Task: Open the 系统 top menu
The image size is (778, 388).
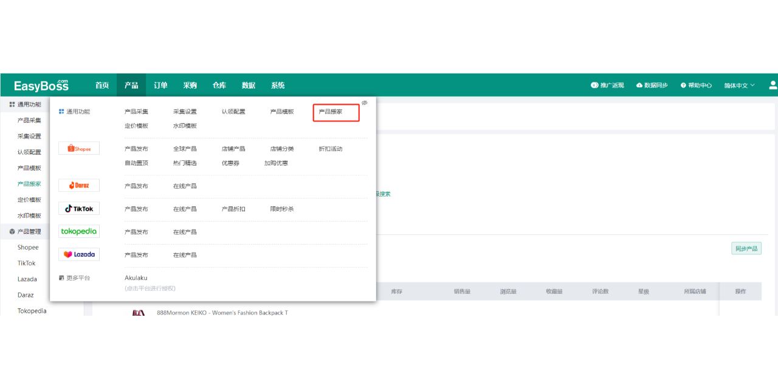Action: coord(278,85)
